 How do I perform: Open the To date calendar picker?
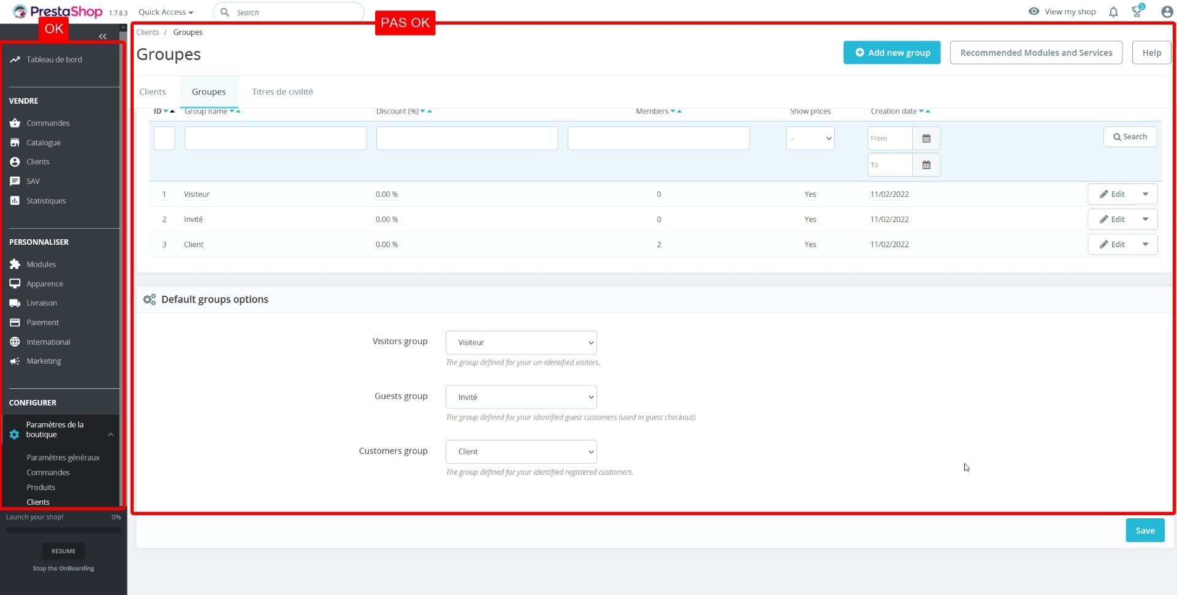(x=926, y=165)
